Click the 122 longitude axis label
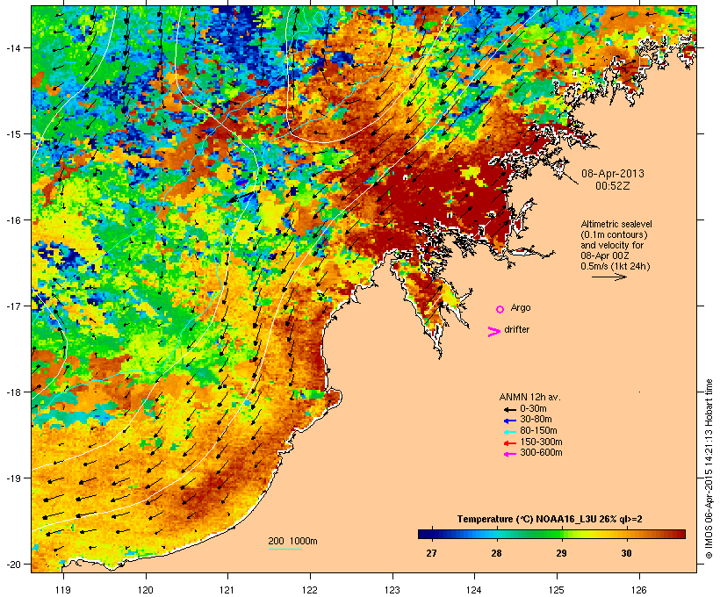This screenshot has height=597, width=720. (x=310, y=590)
